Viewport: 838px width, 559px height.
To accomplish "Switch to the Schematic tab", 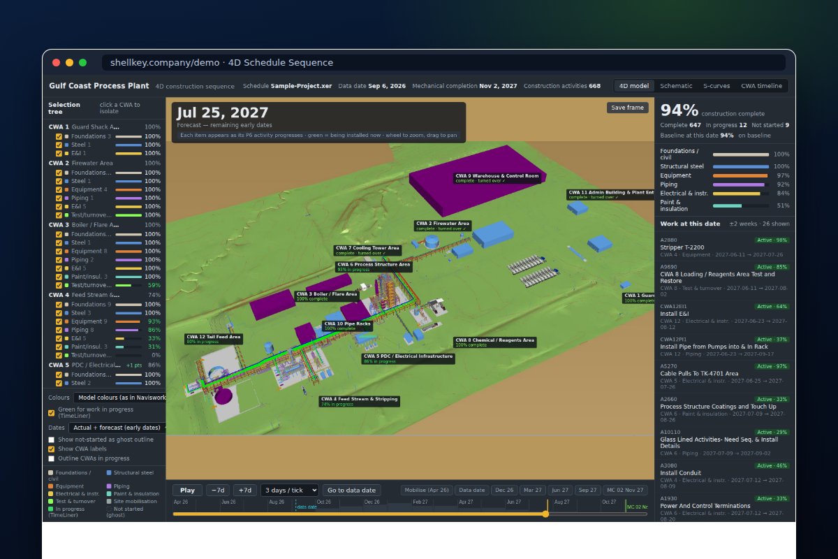I will point(676,86).
